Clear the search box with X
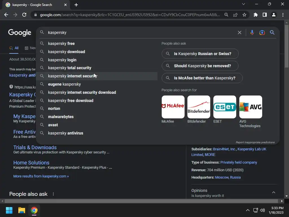Image resolution: width=289 pixels, height=217 pixels. point(239,32)
